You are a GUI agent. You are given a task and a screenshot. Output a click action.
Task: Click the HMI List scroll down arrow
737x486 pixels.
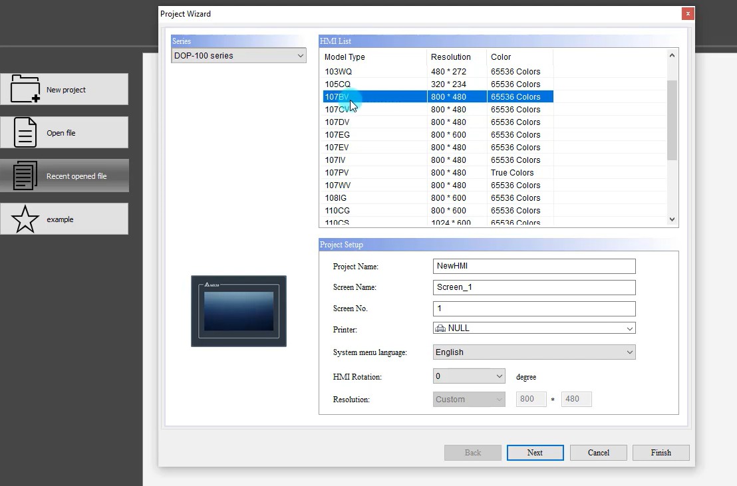tap(672, 219)
